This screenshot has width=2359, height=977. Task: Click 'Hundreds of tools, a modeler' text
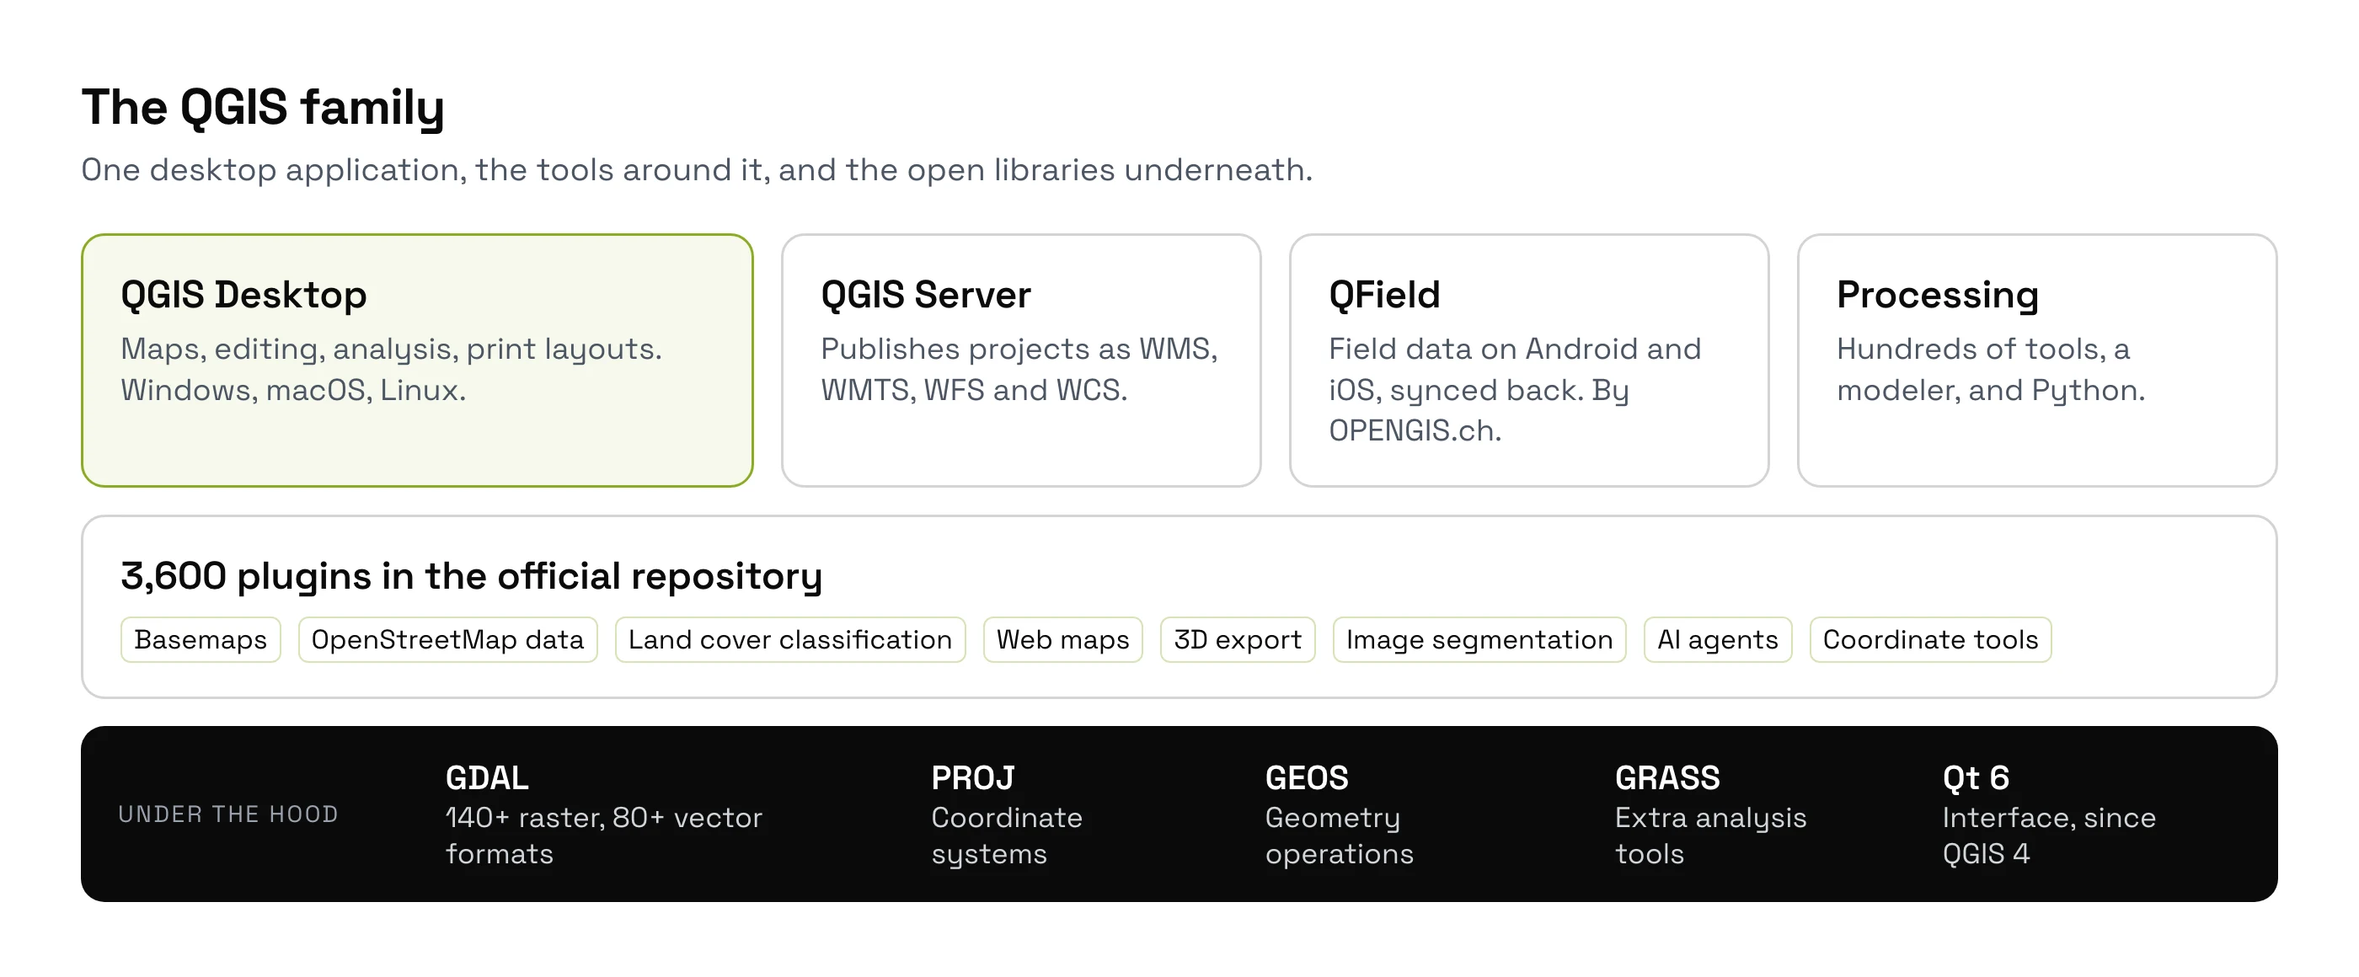[1991, 369]
